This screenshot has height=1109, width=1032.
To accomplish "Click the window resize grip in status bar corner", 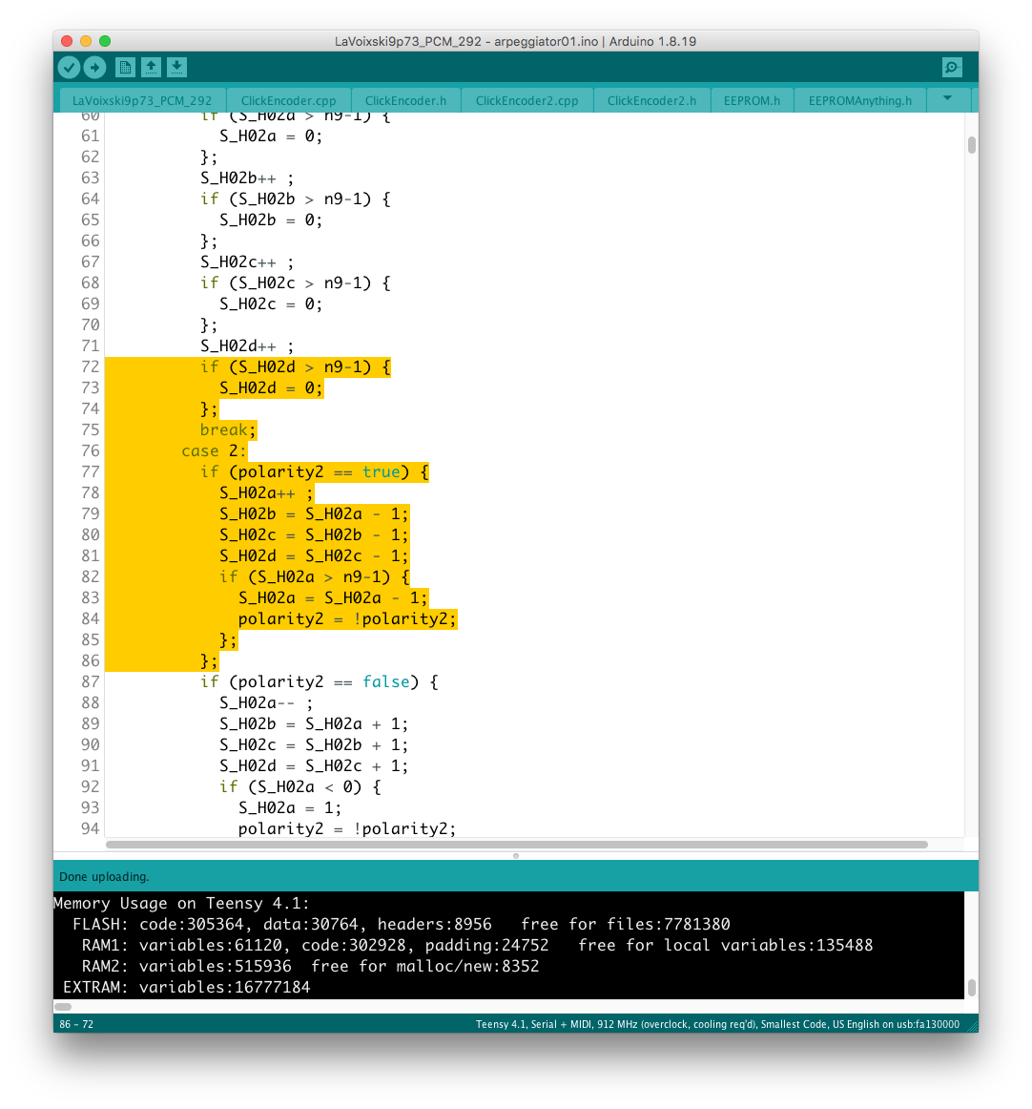I will click(x=970, y=1025).
